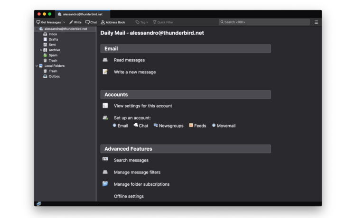
Task: Open the Address Book
Action: pyautogui.click(x=113, y=22)
